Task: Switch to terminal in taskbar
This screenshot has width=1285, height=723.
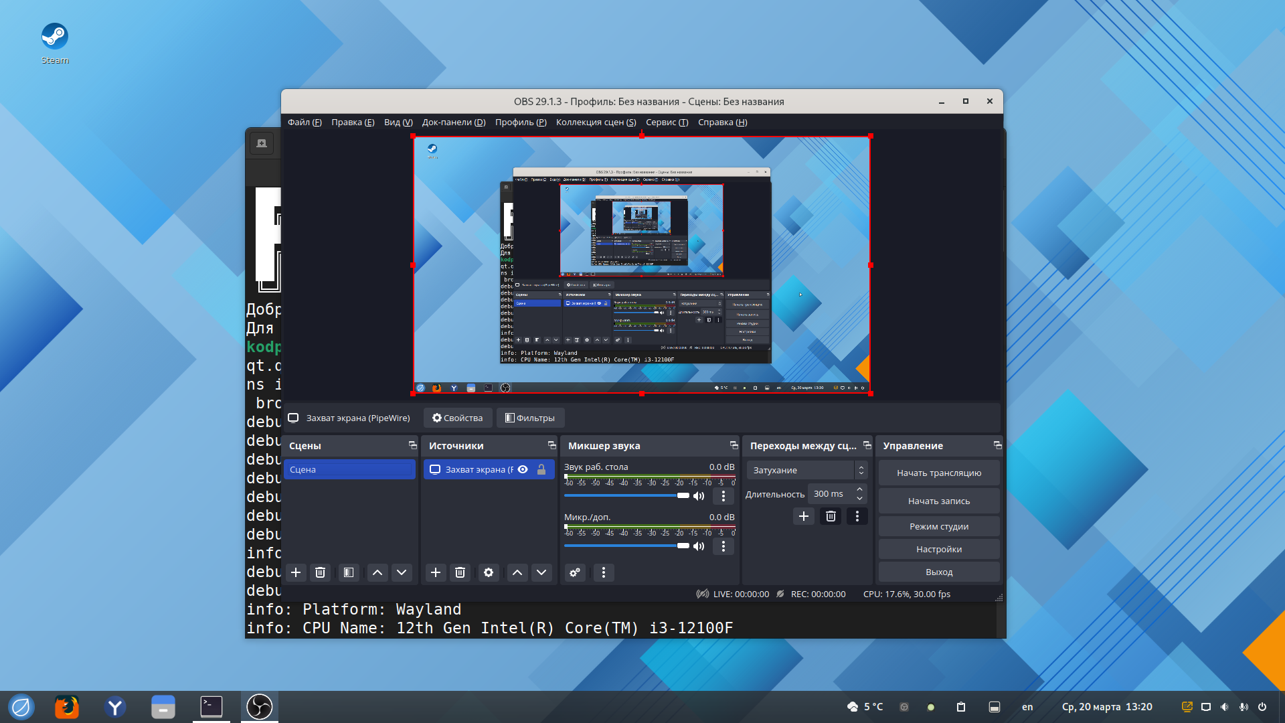Action: [x=211, y=707]
